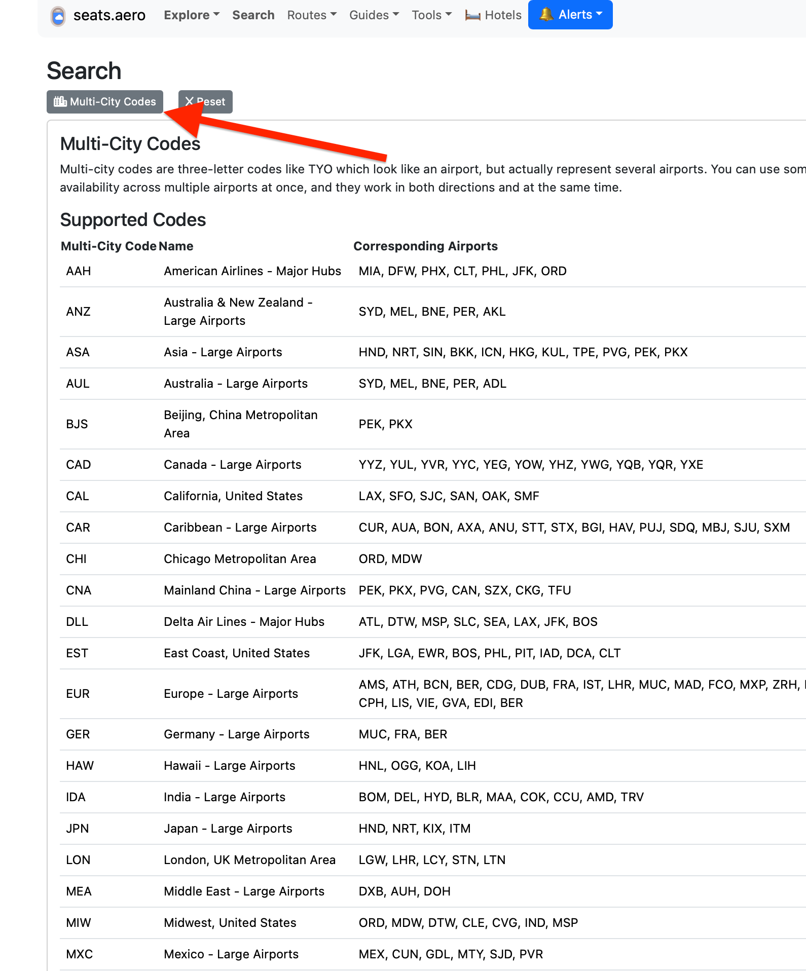Click the Multi-City Code column header
The image size is (806, 971).
(108, 246)
